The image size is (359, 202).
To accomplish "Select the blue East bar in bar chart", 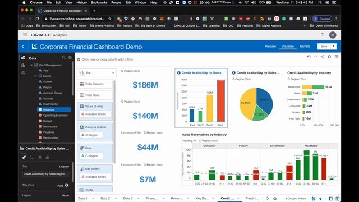I will tap(192, 116).
